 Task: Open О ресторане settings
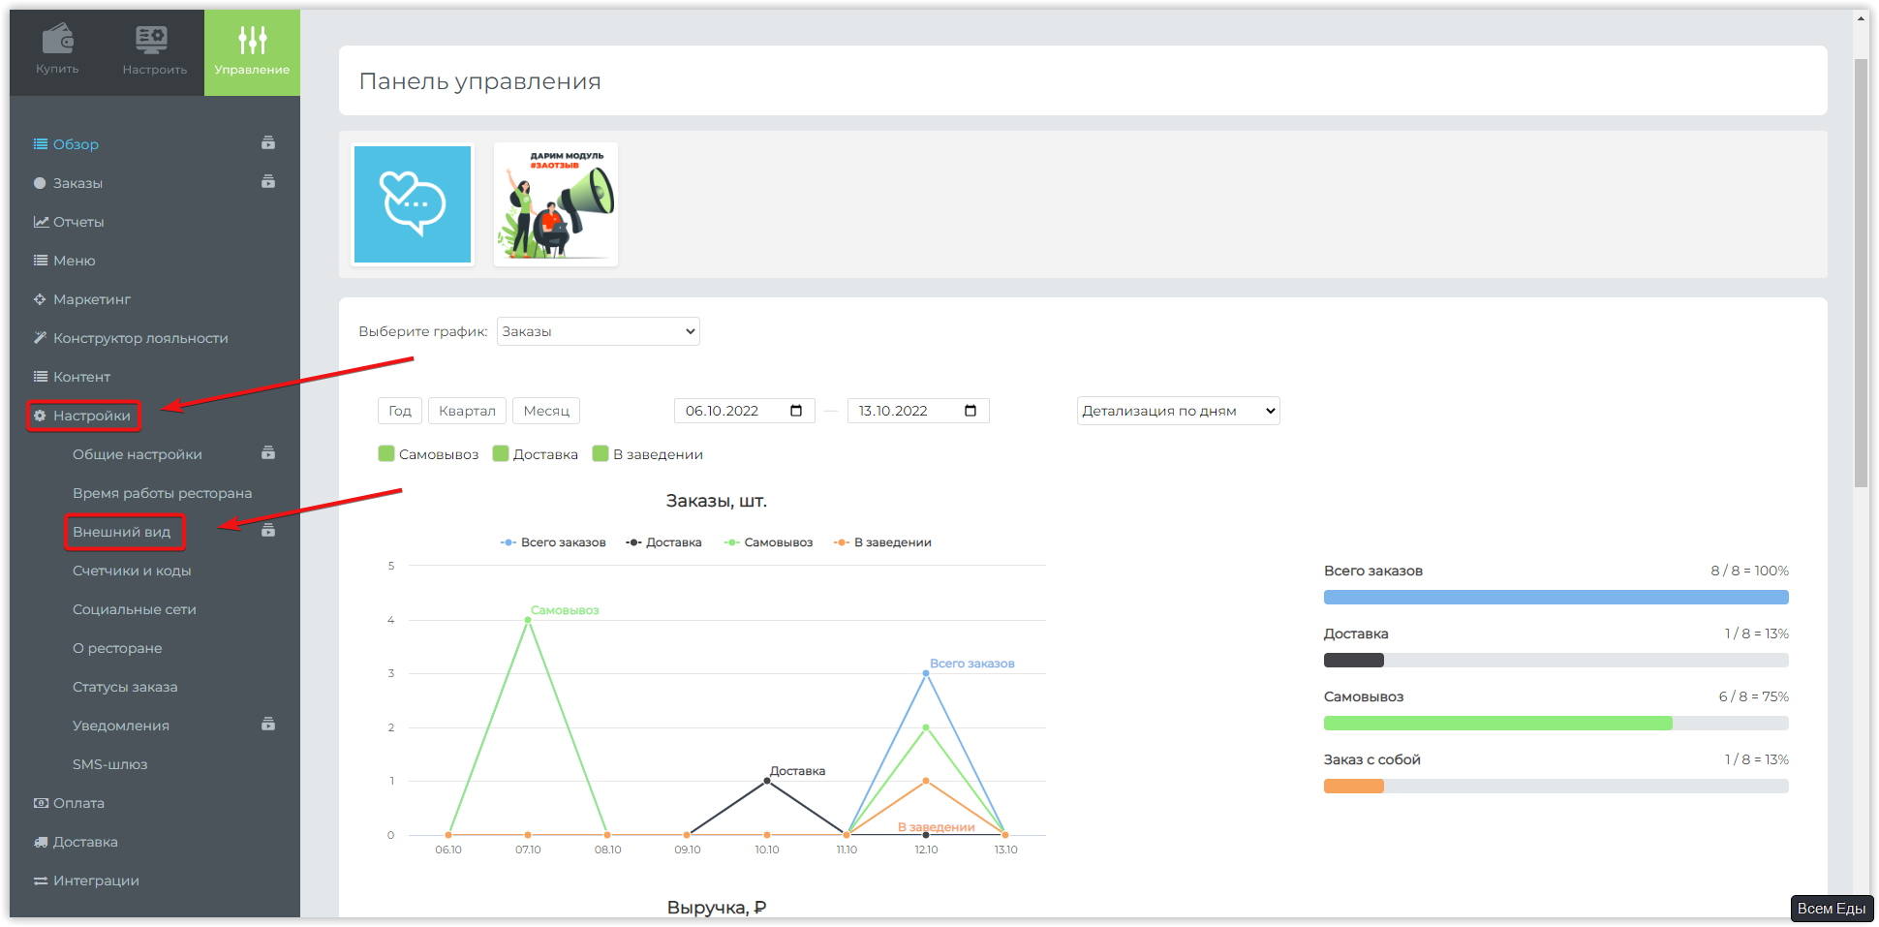117,648
